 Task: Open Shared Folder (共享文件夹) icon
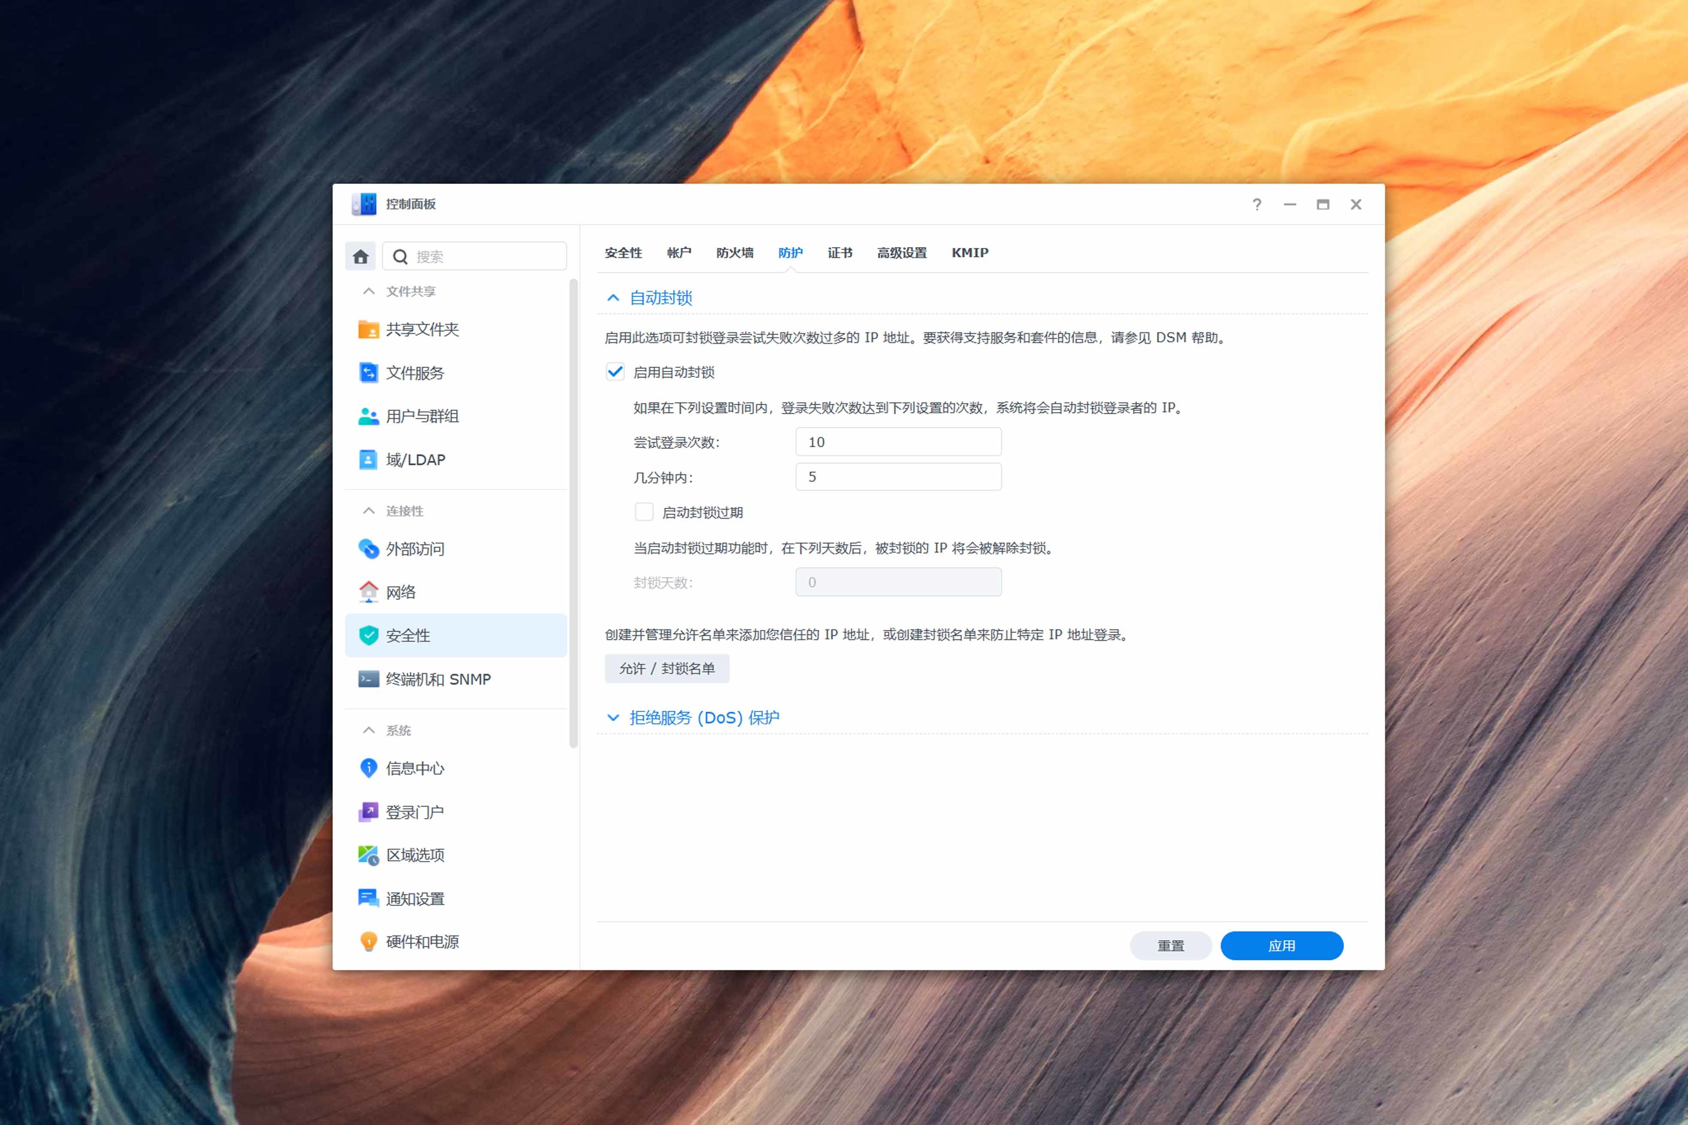[x=368, y=329]
